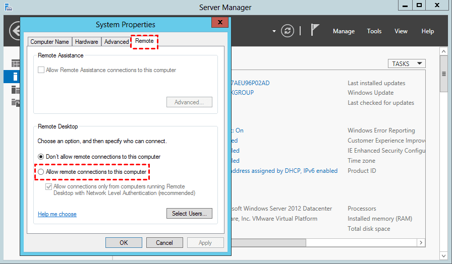Open the breadcrumb dropdown arrow near refresh

click(x=274, y=31)
